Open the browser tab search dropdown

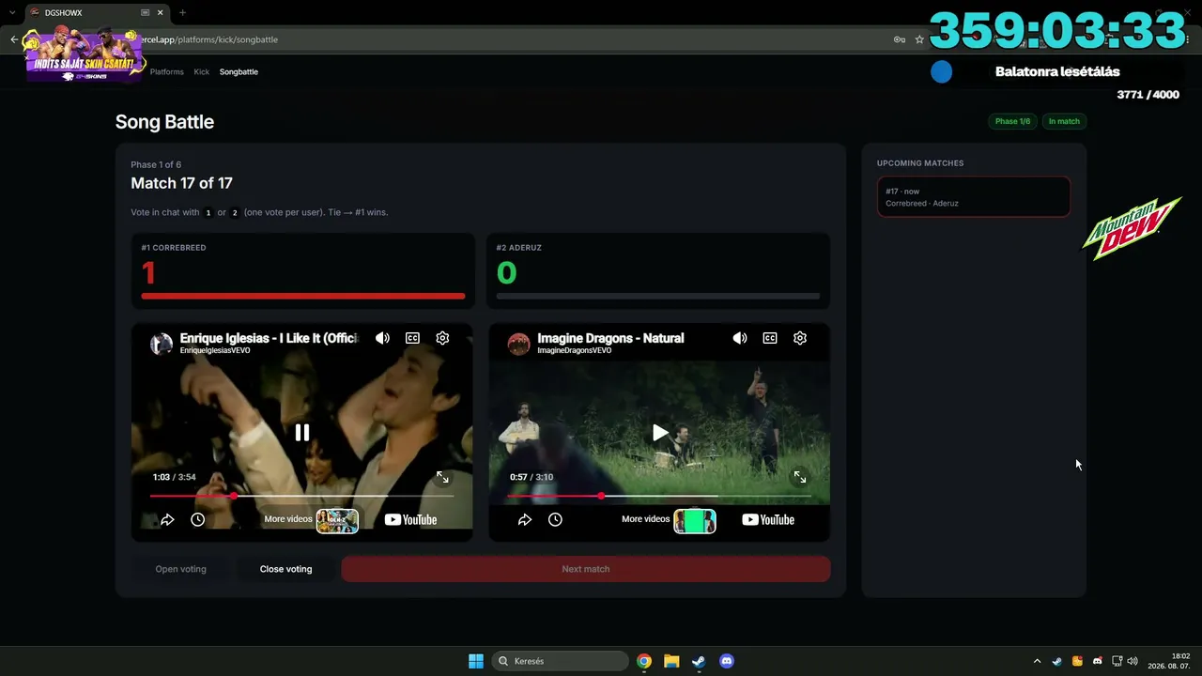[x=11, y=13]
